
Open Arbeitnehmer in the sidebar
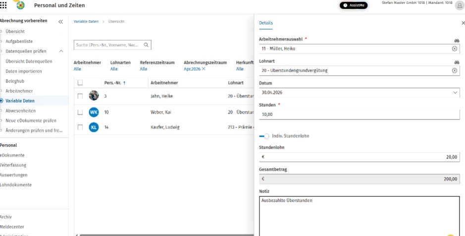(x=19, y=91)
